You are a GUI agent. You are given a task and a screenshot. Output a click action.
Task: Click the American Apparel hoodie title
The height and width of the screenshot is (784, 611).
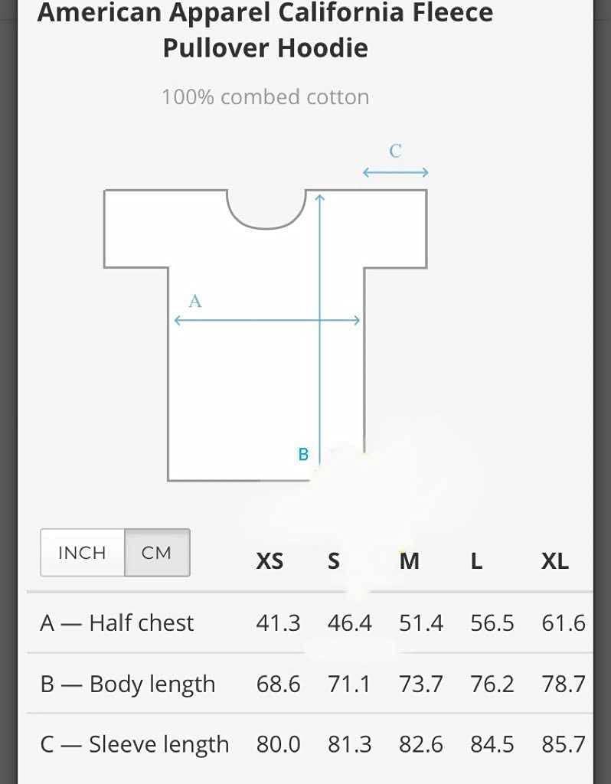click(266, 30)
